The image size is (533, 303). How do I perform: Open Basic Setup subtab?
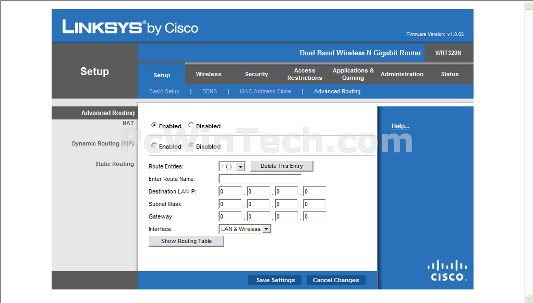[164, 91]
